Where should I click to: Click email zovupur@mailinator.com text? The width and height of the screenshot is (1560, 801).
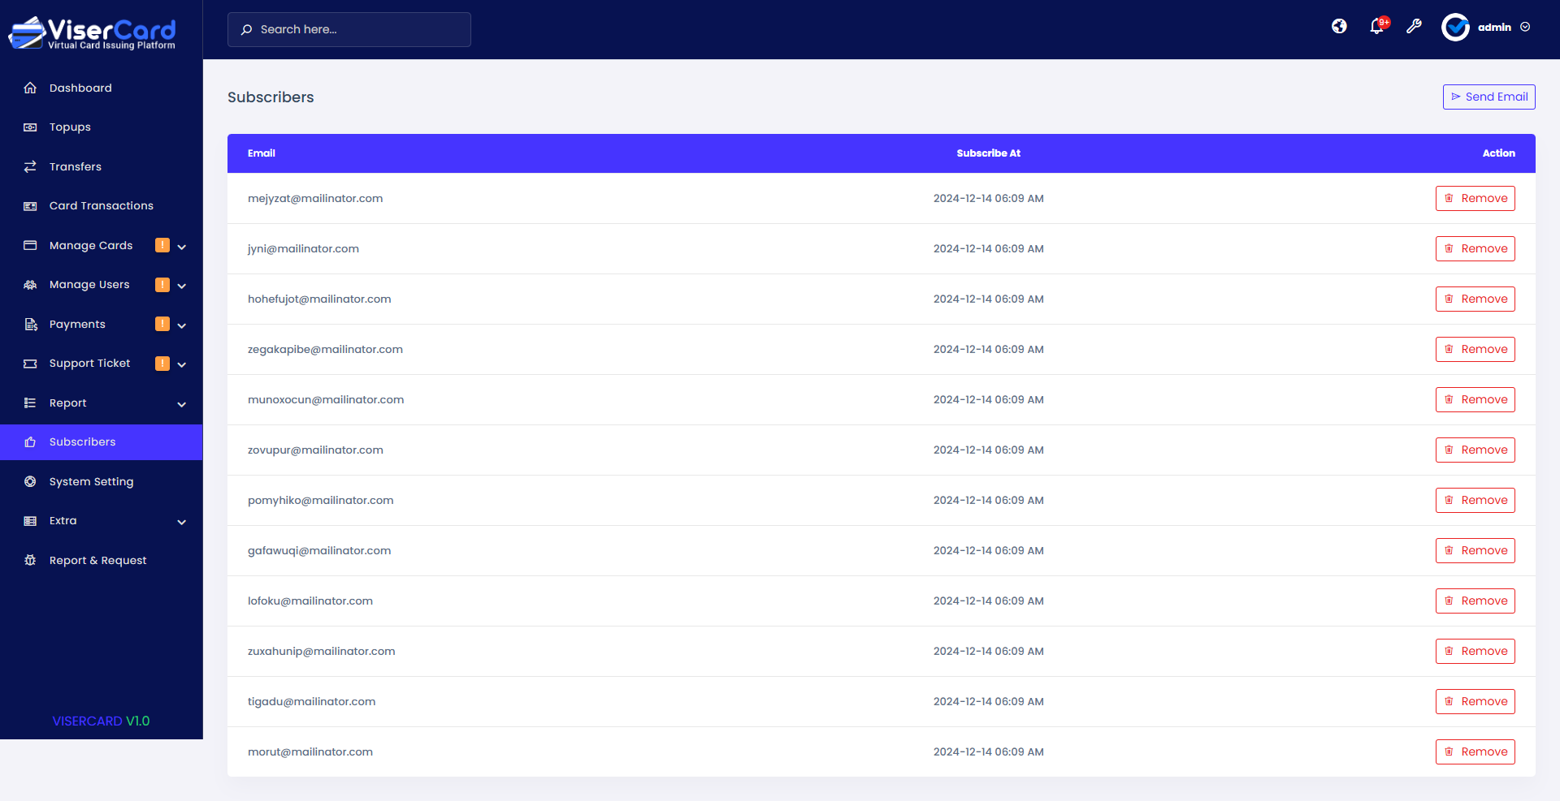point(315,450)
